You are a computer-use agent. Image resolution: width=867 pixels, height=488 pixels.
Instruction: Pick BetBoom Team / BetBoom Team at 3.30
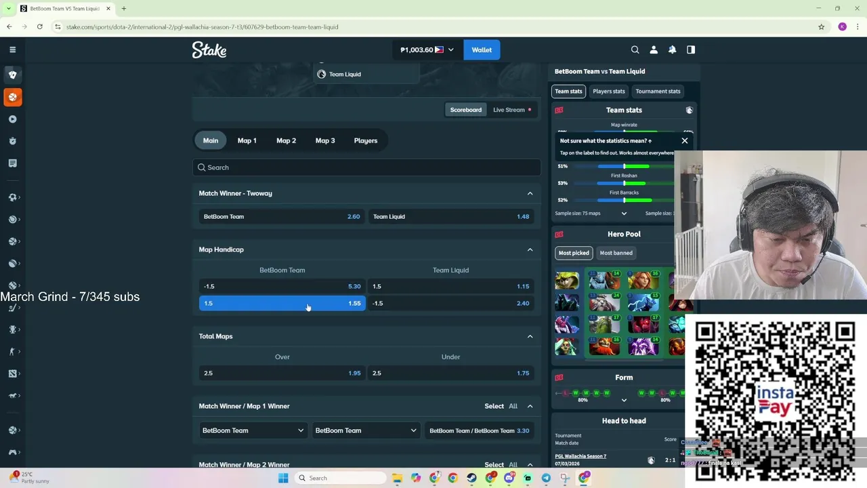pyautogui.click(x=480, y=430)
